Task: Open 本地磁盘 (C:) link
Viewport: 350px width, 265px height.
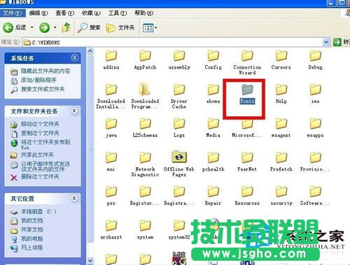Action: coord(38,212)
